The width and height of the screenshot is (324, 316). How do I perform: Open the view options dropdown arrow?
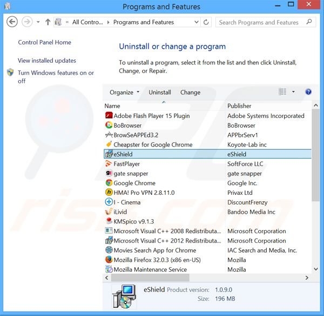point(293,92)
